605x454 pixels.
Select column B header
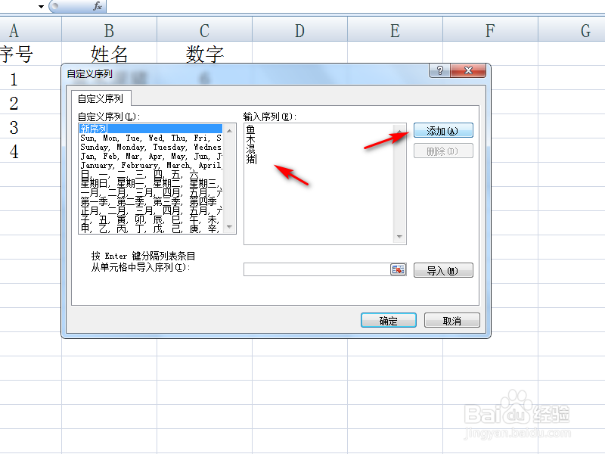point(109,30)
